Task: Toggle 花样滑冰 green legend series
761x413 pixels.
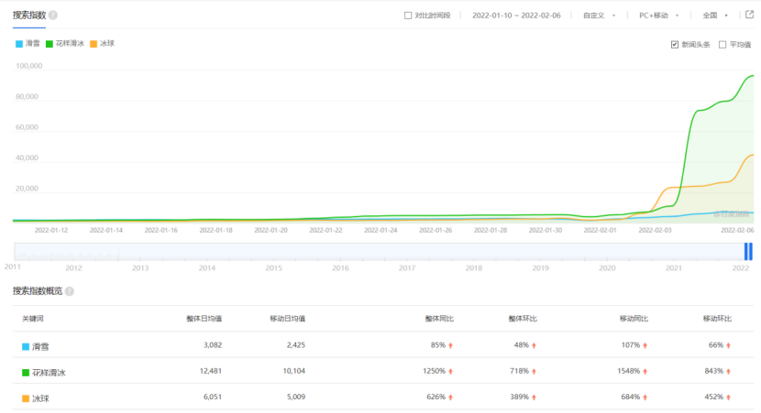Action: pyautogui.click(x=64, y=43)
